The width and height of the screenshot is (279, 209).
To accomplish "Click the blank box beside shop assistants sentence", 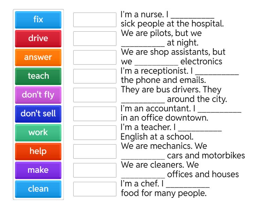I will pos(95,57).
